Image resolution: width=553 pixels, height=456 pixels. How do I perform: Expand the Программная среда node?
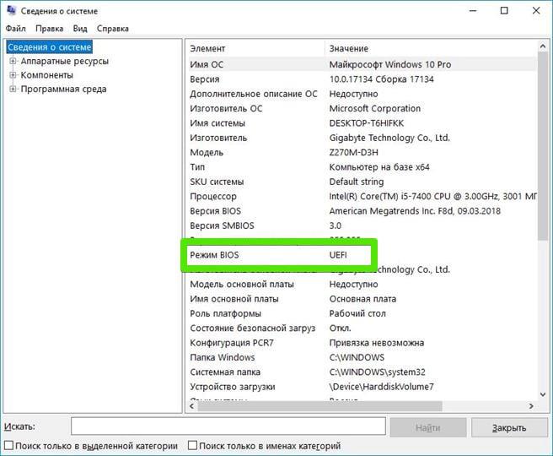click(x=13, y=89)
